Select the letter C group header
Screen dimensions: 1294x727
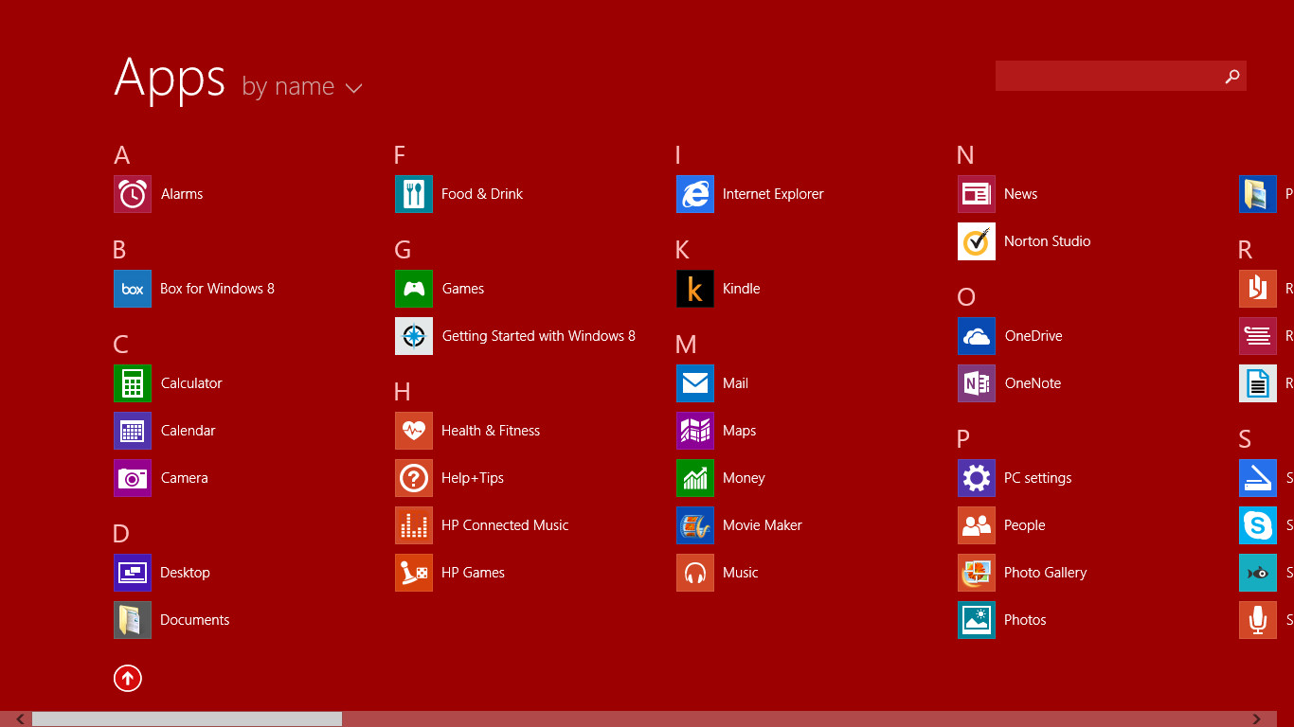pyautogui.click(x=121, y=345)
